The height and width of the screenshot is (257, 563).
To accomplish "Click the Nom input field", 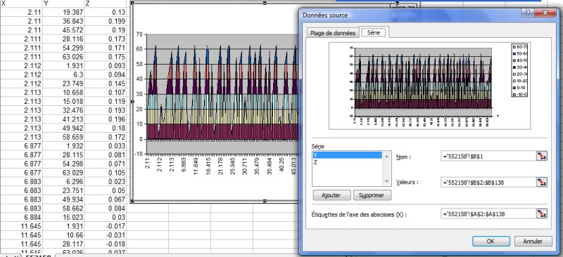I will [488, 156].
